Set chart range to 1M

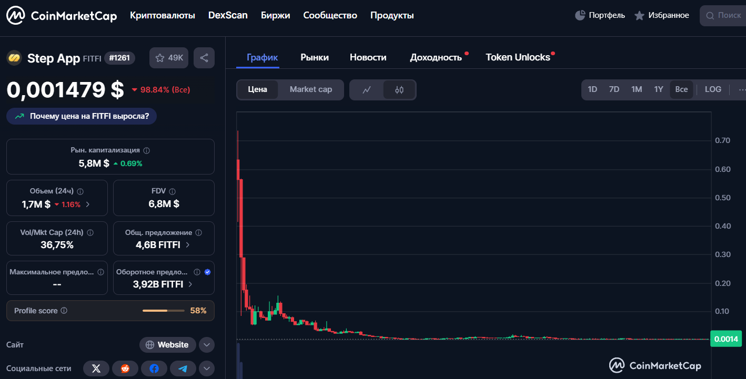pos(637,89)
